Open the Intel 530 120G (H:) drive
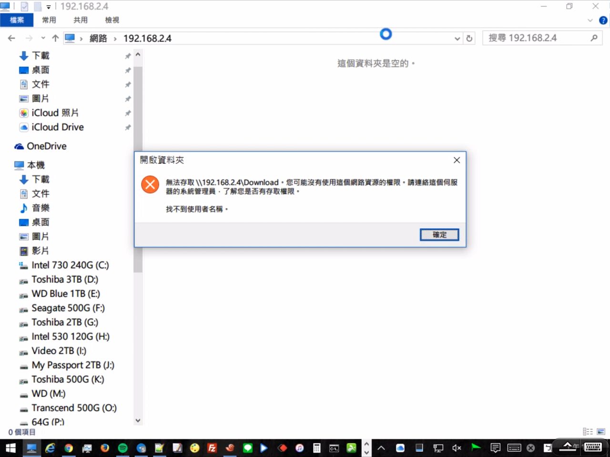610x457 pixels. (71, 337)
